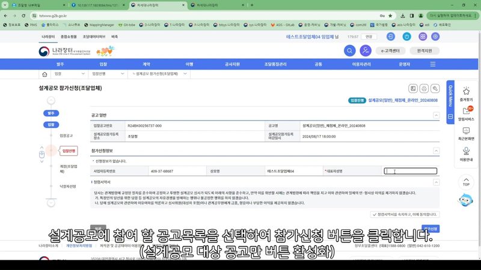The height and width of the screenshot is (270, 481).
Task: Click the 개인정보처리방침 footer link
Action: [x=79, y=246]
